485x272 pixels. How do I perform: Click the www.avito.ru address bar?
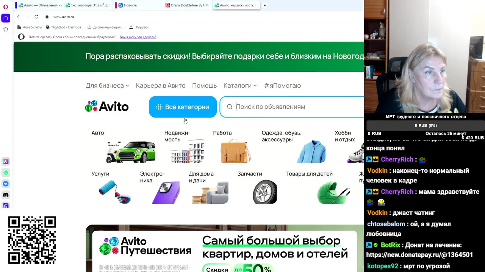point(64,17)
